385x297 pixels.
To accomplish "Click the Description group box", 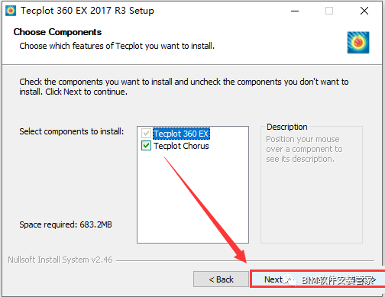I will [312, 185].
